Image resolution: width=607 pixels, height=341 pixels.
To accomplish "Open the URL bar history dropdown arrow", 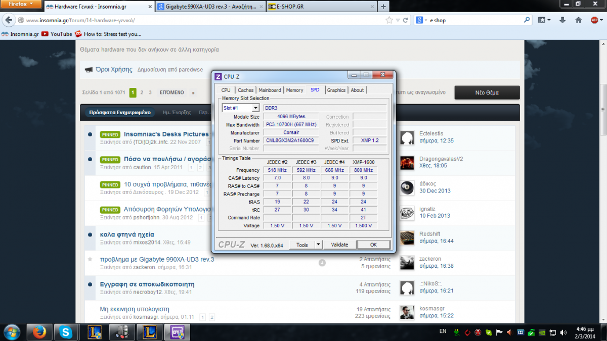I will pyautogui.click(x=398, y=20).
